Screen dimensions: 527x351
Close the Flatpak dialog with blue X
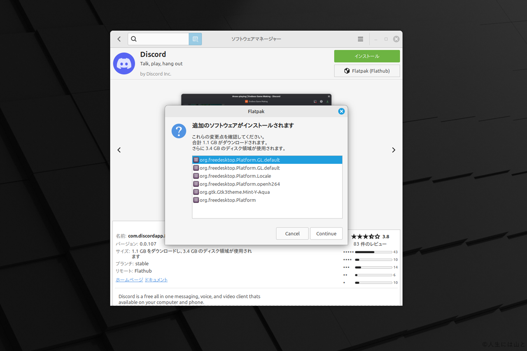341,111
